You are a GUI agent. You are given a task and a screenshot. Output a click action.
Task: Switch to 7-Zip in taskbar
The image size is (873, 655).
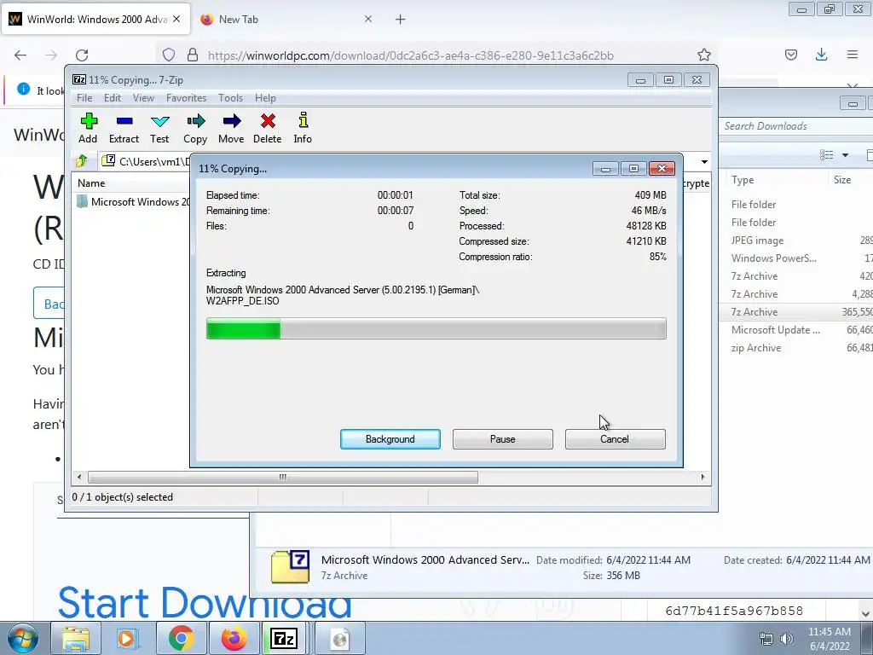point(285,639)
